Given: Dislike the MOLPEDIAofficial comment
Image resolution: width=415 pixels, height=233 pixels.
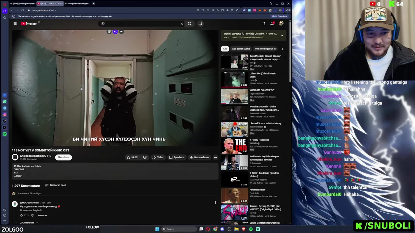Looking at the screenshot, I should pyautogui.click(x=32, y=215).
